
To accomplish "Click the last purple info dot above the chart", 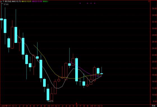I will [x=94, y=3].
